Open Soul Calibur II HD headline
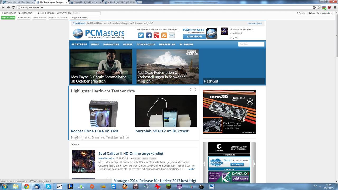338x190 pixels. coord(131,153)
